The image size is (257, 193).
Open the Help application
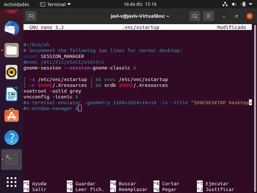11,138
